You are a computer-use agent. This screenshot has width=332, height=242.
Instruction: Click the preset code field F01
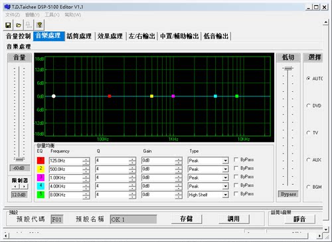point(57,219)
